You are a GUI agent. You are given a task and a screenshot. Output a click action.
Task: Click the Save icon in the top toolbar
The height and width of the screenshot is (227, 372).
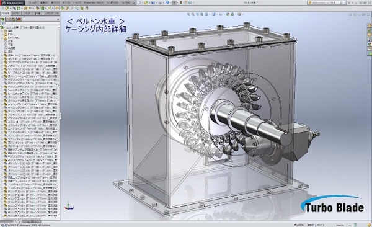coord(153,2)
